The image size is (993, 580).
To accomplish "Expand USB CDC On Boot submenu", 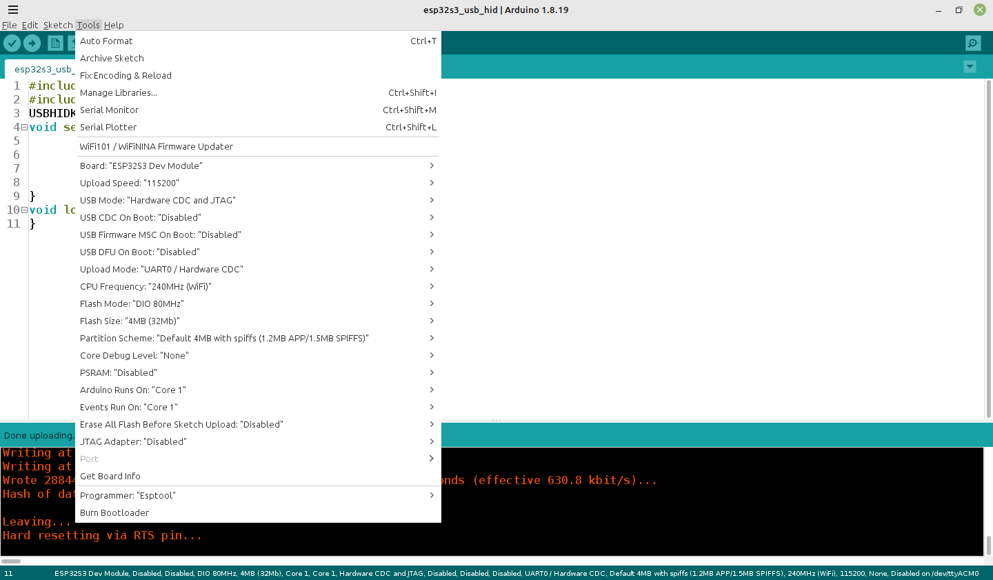I will 258,217.
